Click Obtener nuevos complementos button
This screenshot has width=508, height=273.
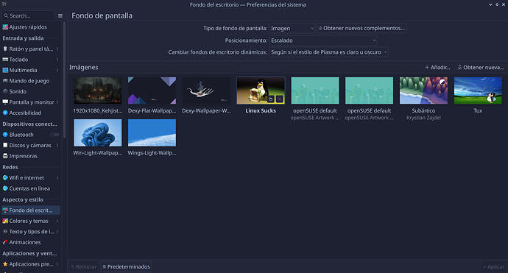tap(361, 29)
